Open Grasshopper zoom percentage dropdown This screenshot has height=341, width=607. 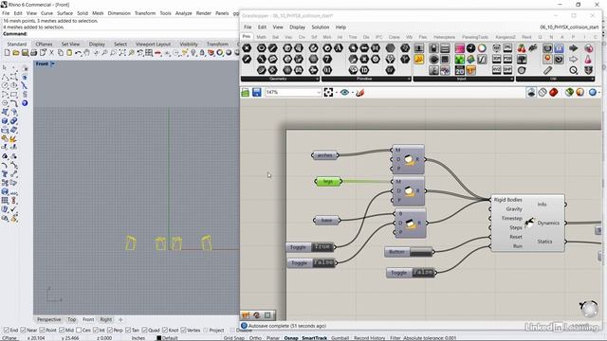coord(319,93)
